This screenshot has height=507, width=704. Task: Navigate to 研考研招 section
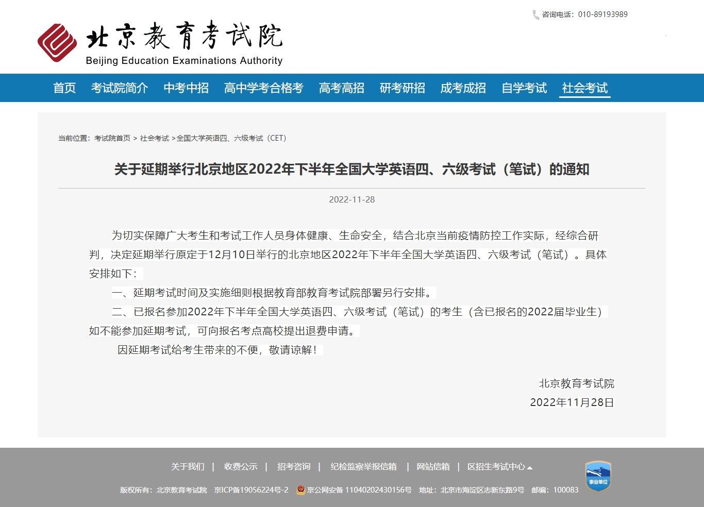pyautogui.click(x=402, y=88)
